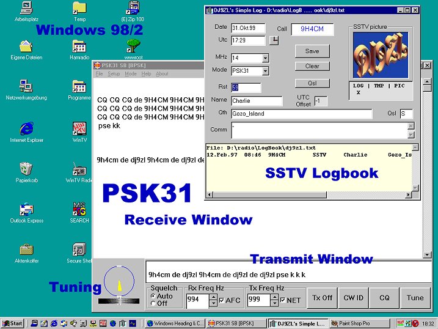Click the Name field showing Charlie

point(257,101)
